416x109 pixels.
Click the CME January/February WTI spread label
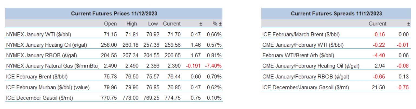click(303, 45)
